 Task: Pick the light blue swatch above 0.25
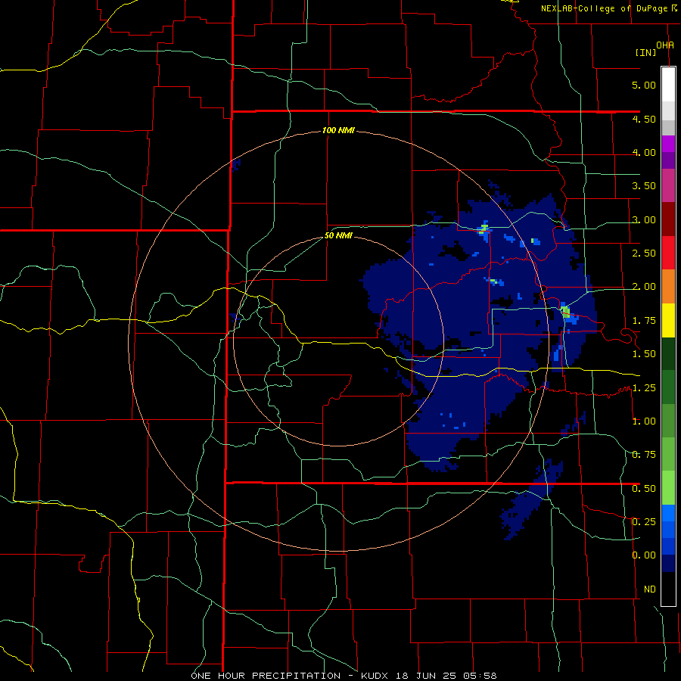pyautogui.click(x=668, y=513)
